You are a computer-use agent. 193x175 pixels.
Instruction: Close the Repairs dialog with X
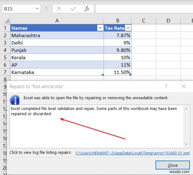point(184,86)
